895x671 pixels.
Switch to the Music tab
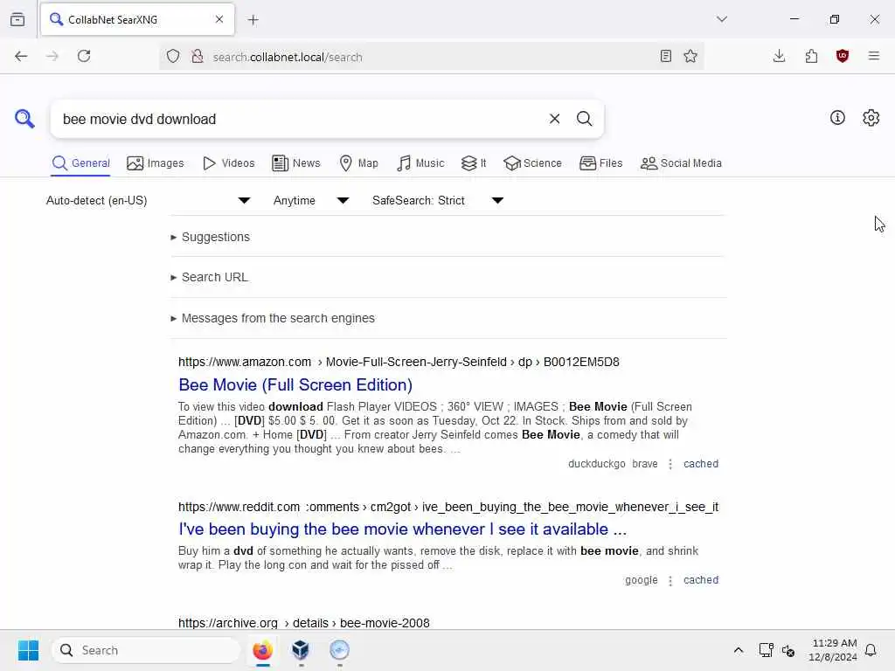(x=420, y=163)
